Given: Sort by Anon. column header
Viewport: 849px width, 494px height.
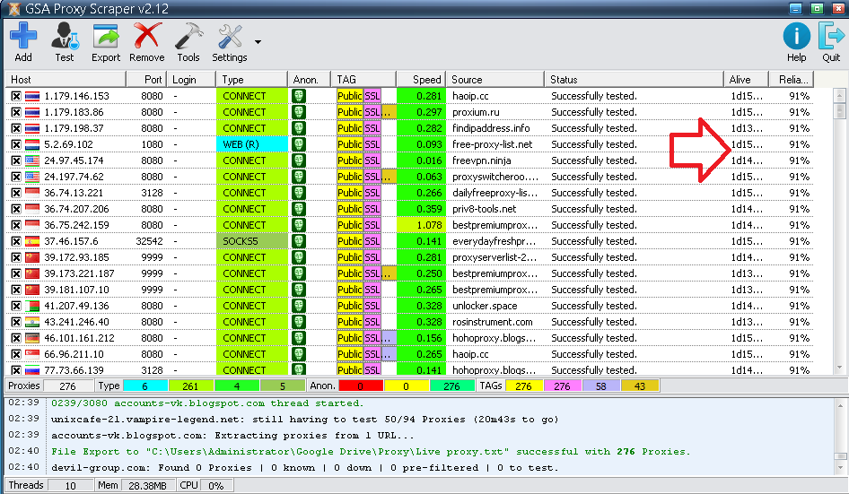Looking at the screenshot, I should point(309,80).
